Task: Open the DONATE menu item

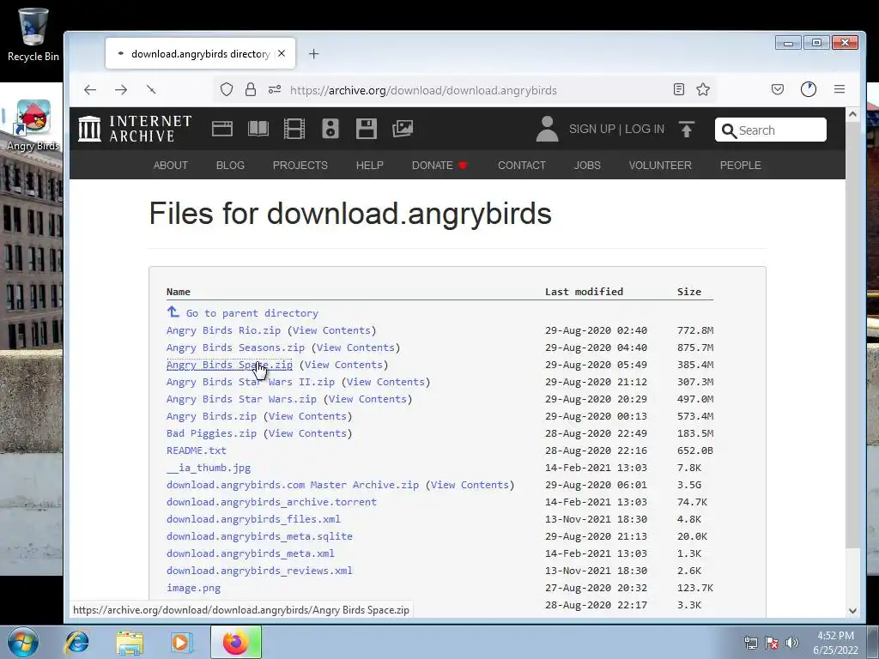Action: point(439,166)
